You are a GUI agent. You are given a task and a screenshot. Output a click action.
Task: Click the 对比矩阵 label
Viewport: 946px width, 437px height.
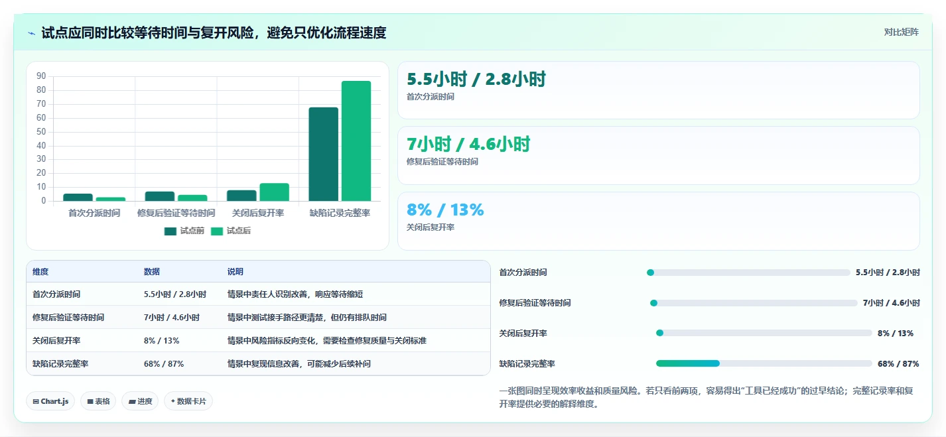pos(901,32)
